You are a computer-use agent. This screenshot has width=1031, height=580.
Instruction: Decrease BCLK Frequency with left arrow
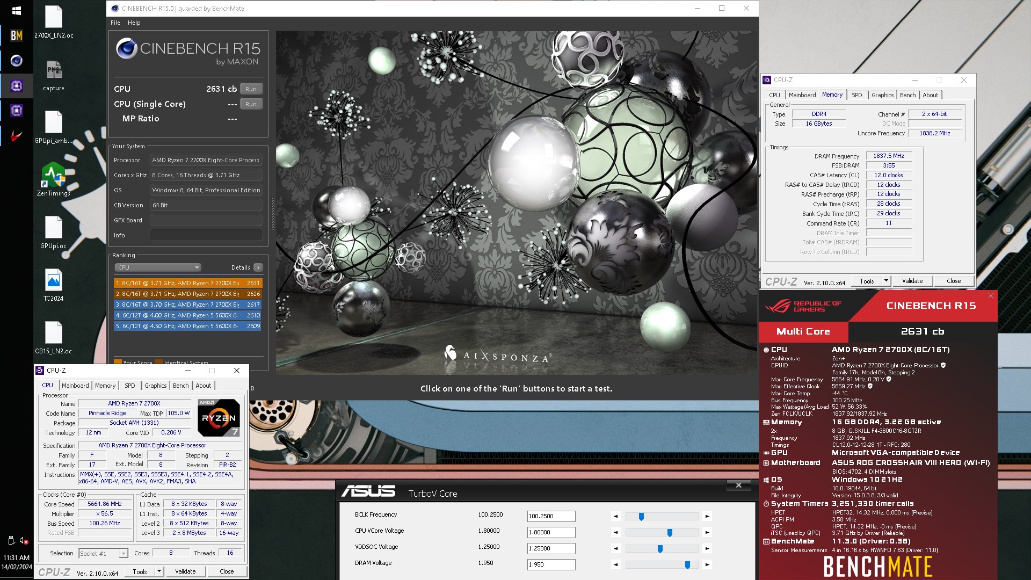pyautogui.click(x=615, y=517)
